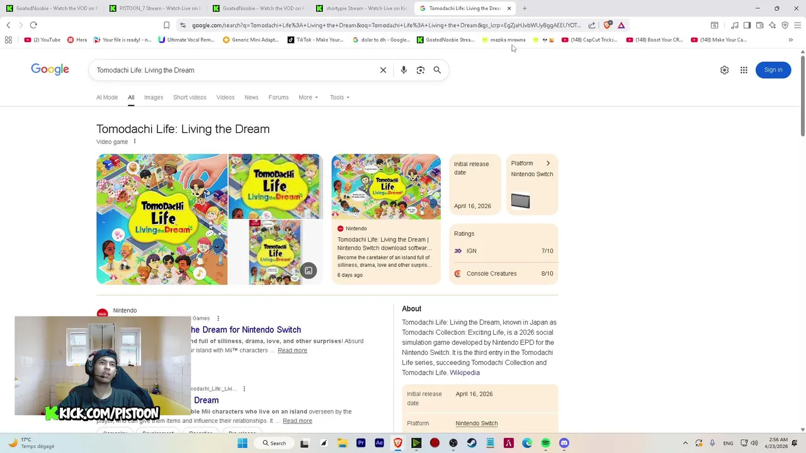The width and height of the screenshot is (806, 453).
Task: Open the Google apps grid
Action: tap(744, 70)
